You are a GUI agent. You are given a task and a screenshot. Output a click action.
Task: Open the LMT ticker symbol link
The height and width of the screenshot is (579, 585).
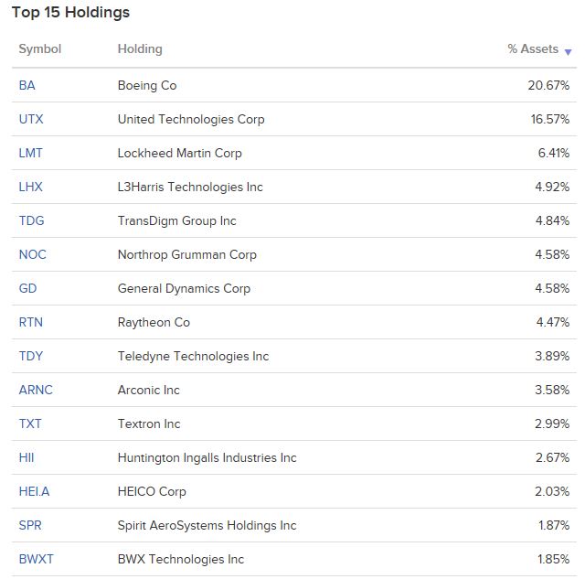point(30,153)
